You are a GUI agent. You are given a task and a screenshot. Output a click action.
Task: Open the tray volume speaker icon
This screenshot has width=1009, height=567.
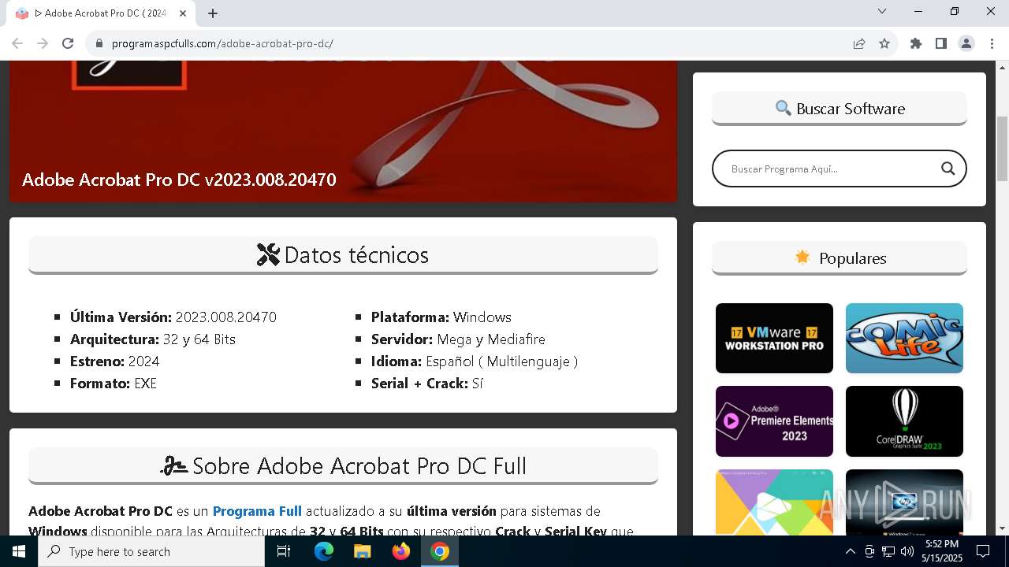click(907, 551)
